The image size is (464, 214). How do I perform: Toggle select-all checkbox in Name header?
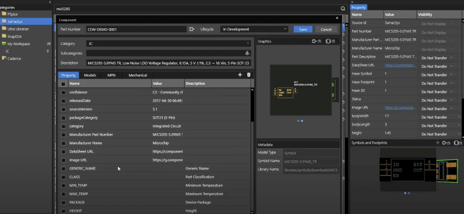point(63,84)
